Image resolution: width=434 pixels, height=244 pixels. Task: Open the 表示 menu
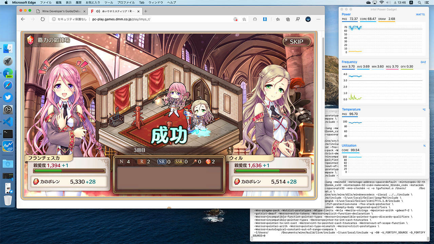coord(69,2)
